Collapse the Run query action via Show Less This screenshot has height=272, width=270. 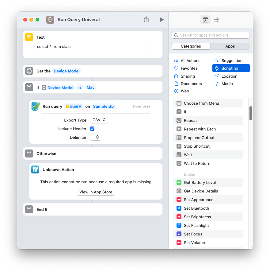[141, 106]
